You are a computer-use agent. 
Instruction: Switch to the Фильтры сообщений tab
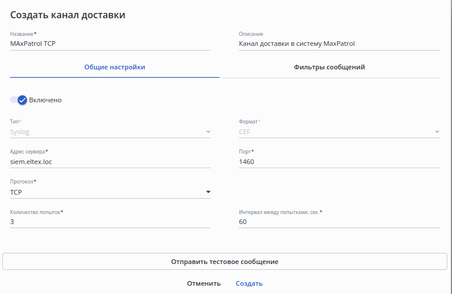pyautogui.click(x=329, y=67)
